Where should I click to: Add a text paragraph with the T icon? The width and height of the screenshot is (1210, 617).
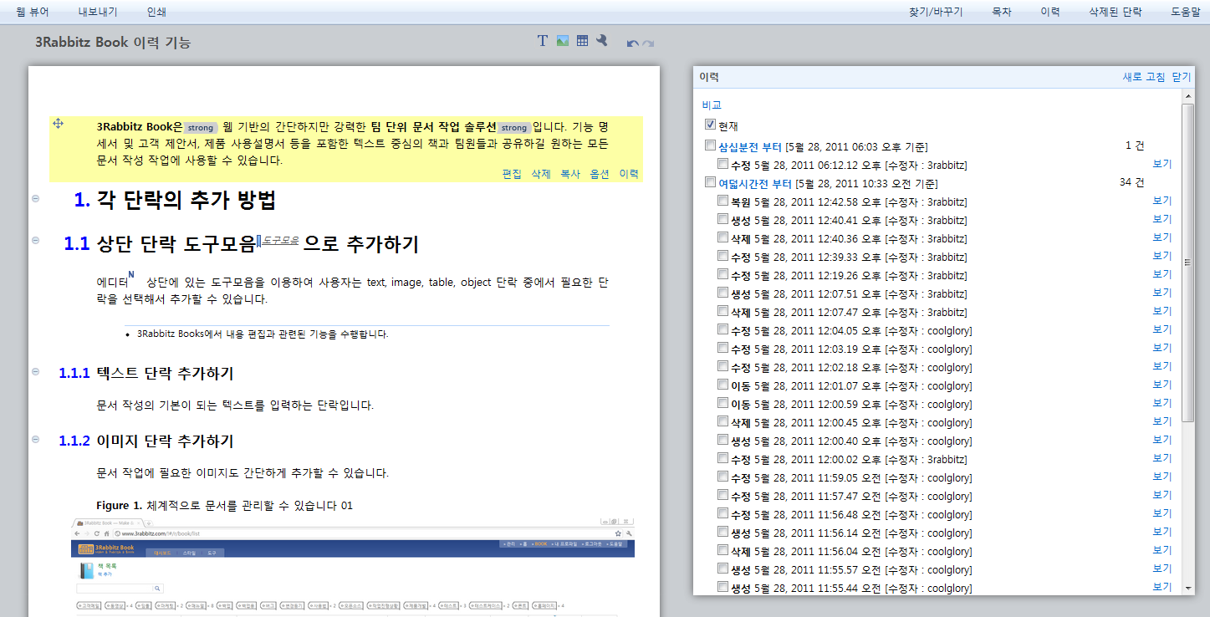point(542,40)
